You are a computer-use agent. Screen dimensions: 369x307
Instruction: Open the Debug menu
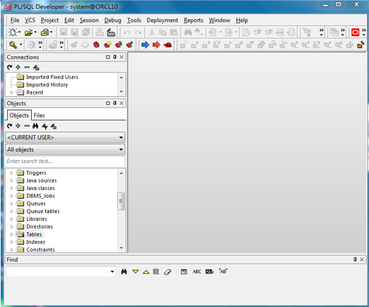click(113, 20)
